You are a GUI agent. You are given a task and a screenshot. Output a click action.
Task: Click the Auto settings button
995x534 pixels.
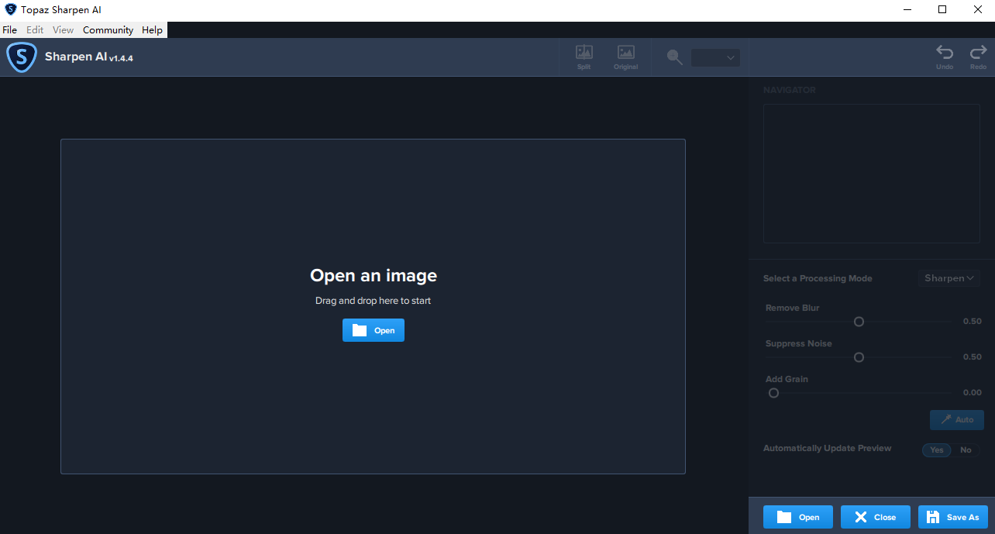click(957, 420)
